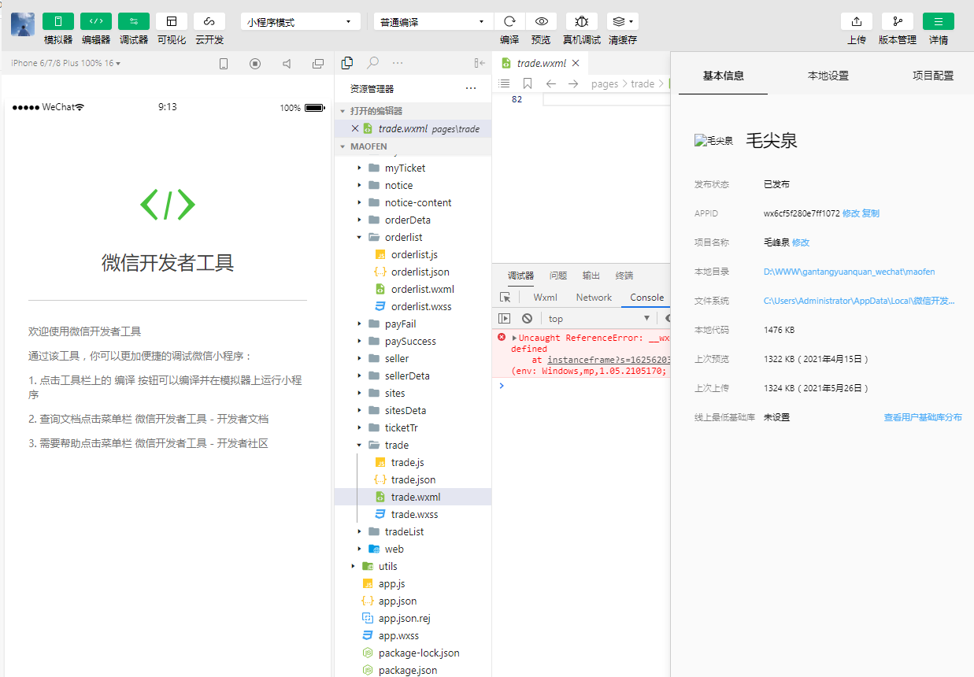This screenshot has width=974, height=677.
Task: Click the editor outline list icon
Action: 505,83
